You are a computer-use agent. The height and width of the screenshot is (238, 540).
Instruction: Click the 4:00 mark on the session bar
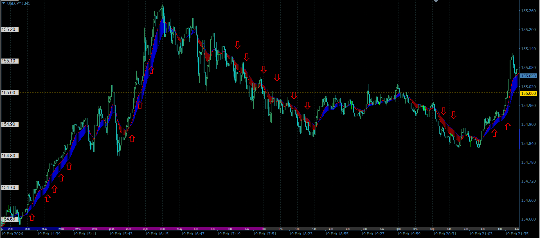pyautogui.click(x=466, y=229)
